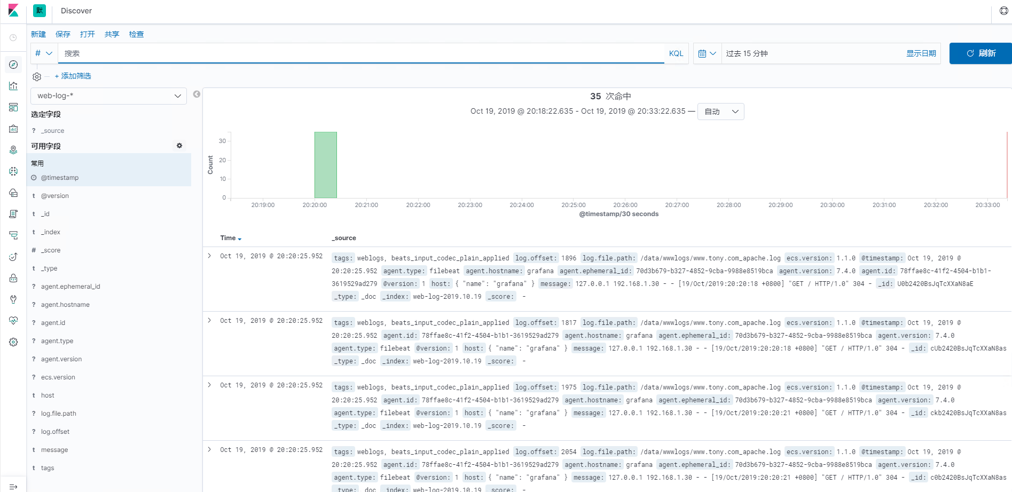Click the 添加筛选 add filter link
Image resolution: width=1012 pixels, height=492 pixels.
(73, 76)
